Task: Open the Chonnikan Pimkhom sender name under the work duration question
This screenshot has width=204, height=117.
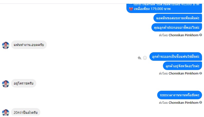Action: [183, 102]
